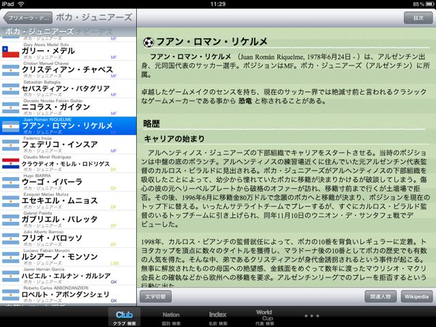The height and width of the screenshot is (327, 436).
Task: Select player ウーゴ・イバーラ
Action: pos(68,182)
